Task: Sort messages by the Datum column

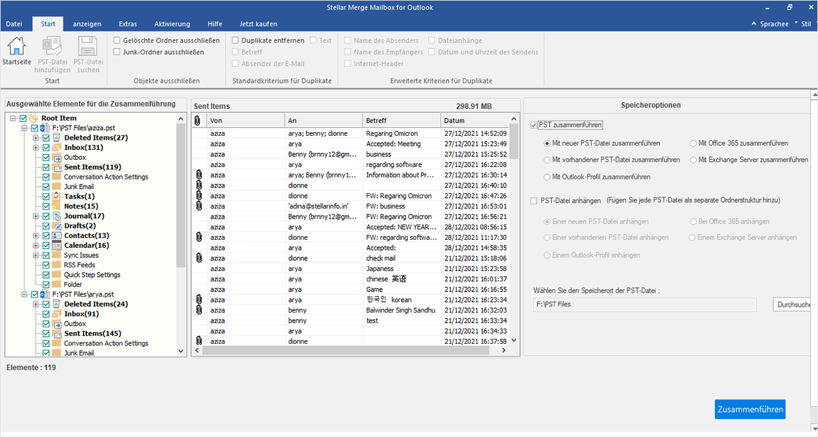Action: (474, 121)
